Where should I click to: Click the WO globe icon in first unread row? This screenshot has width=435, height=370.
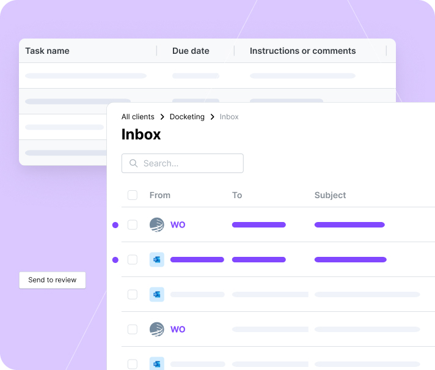[x=157, y=224]
